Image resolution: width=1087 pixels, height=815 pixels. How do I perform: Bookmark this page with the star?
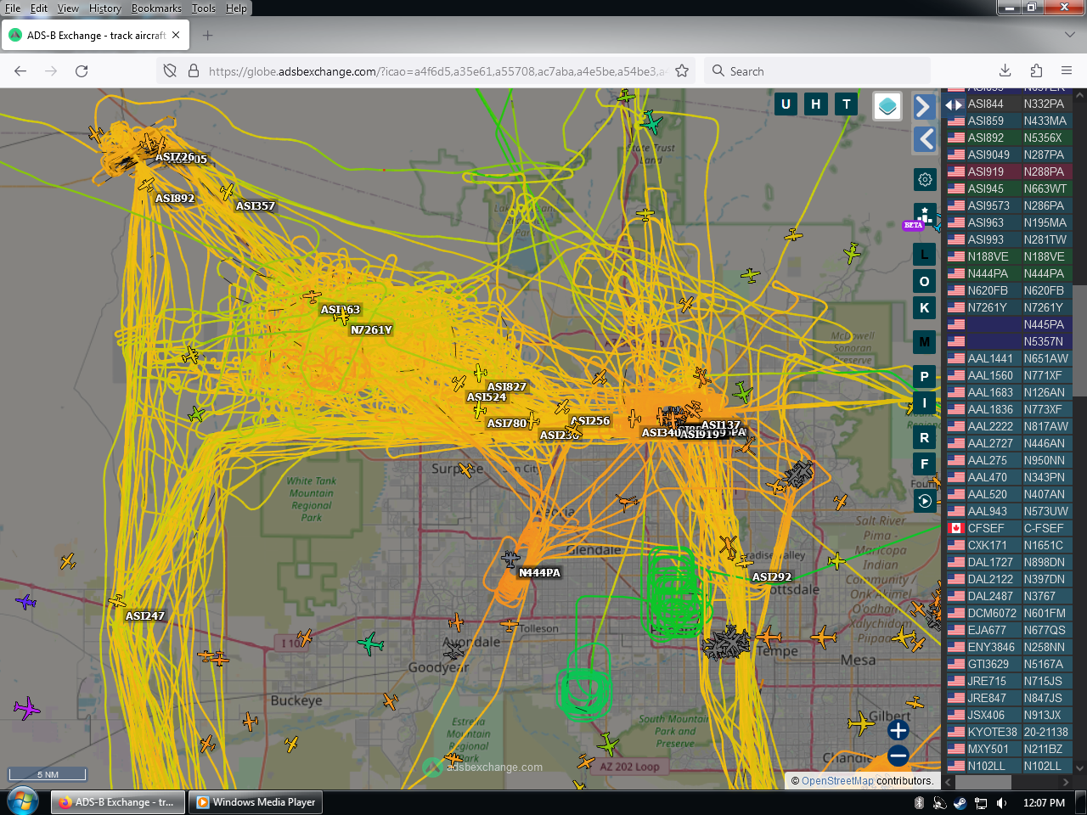[682, 71]
